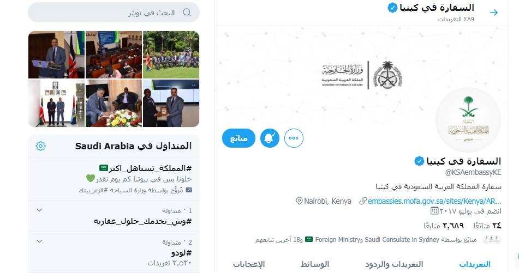The height and width of the screenshot is (273, 519).
Task: Open the ٢,٦٨٩ followers count link
Action: [x=444, y=226]
